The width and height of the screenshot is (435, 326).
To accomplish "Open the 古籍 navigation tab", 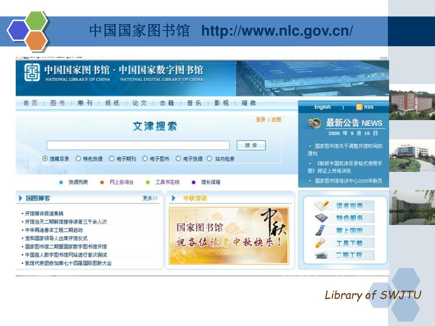I will 167,103.
